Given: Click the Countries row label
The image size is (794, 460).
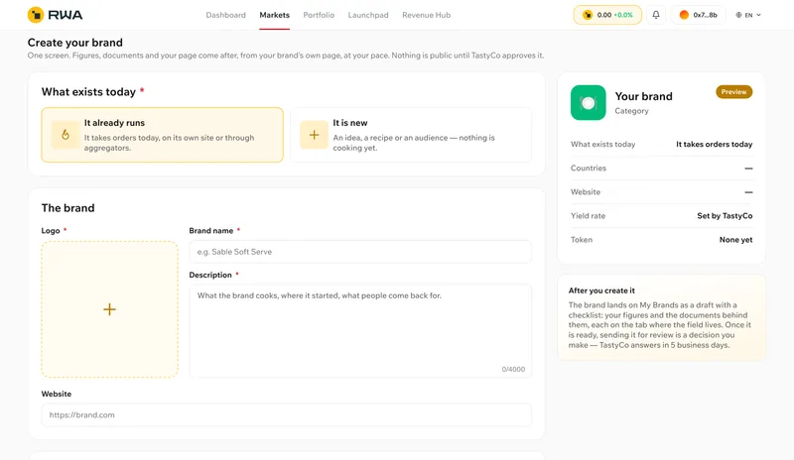Looking at the screenshot, I should click(x=589, y=168).
